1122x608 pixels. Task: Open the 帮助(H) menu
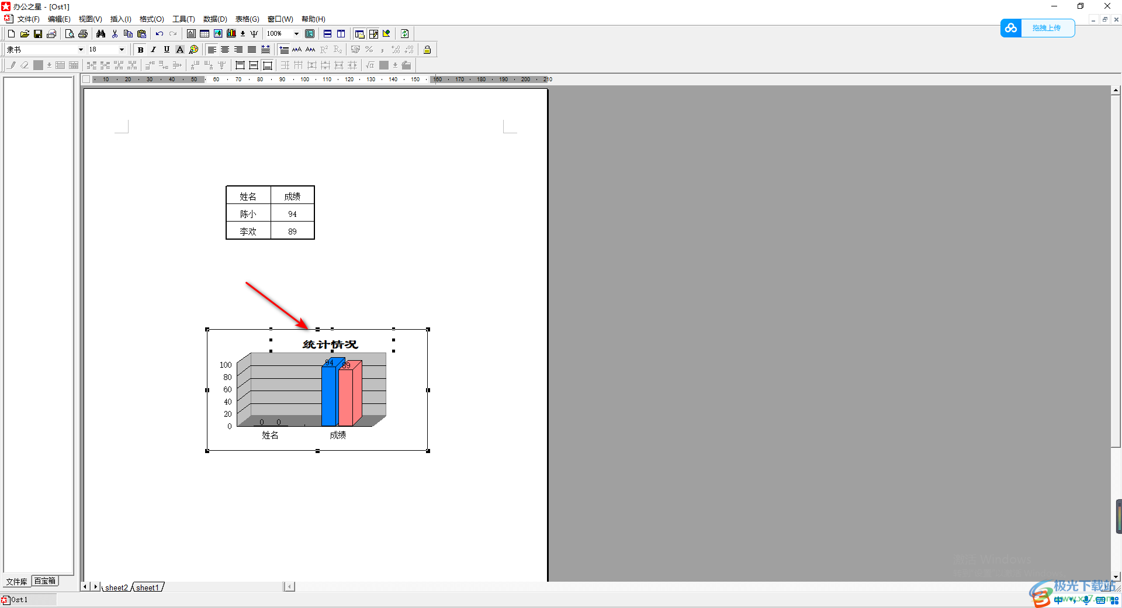(313, 19)
